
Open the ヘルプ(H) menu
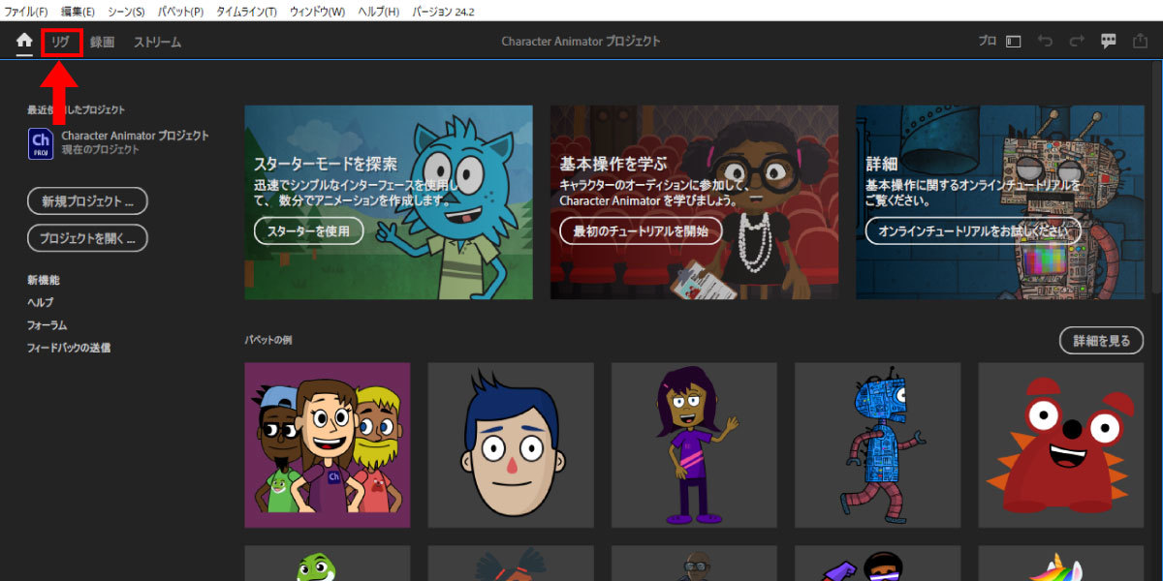point(378,11)
